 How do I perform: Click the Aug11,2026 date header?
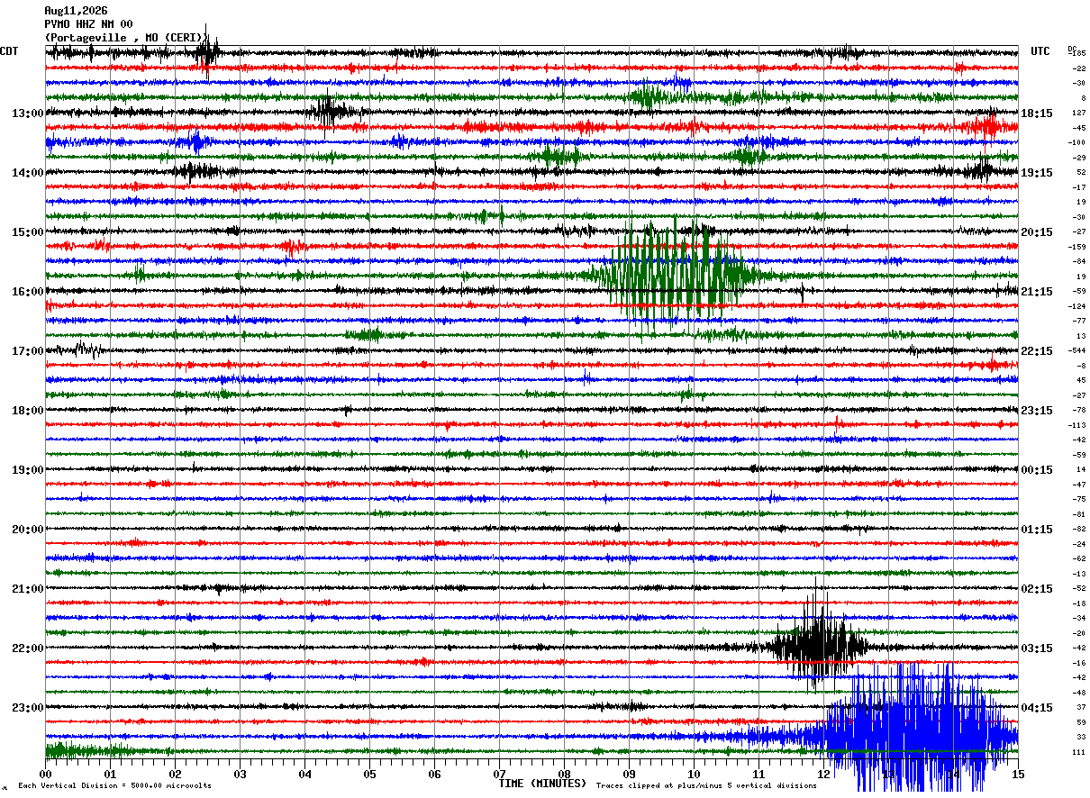point(76,11)
